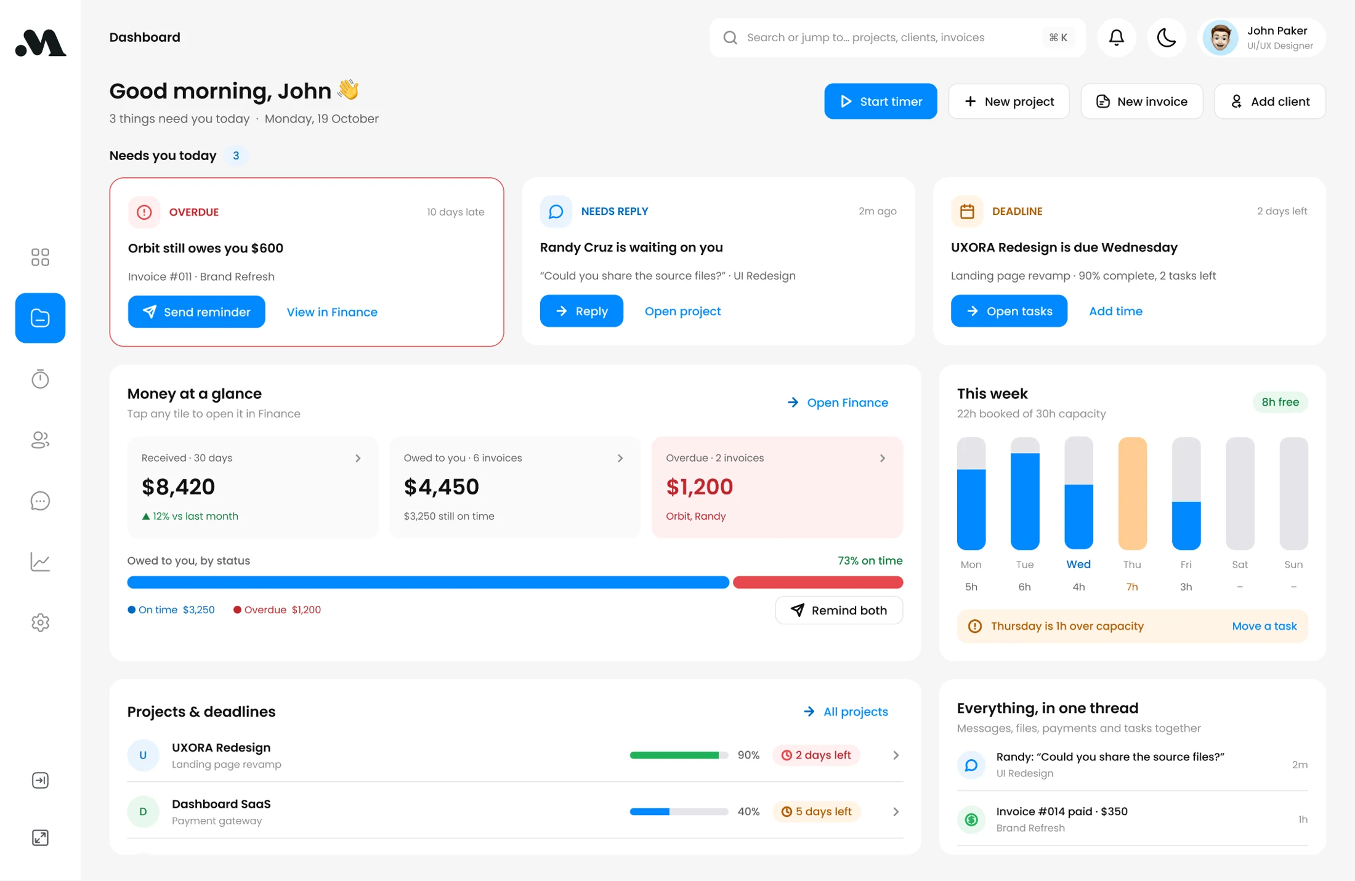
Task: Click the green dollar icon beside Invoice #014
Action: point(971,819)
